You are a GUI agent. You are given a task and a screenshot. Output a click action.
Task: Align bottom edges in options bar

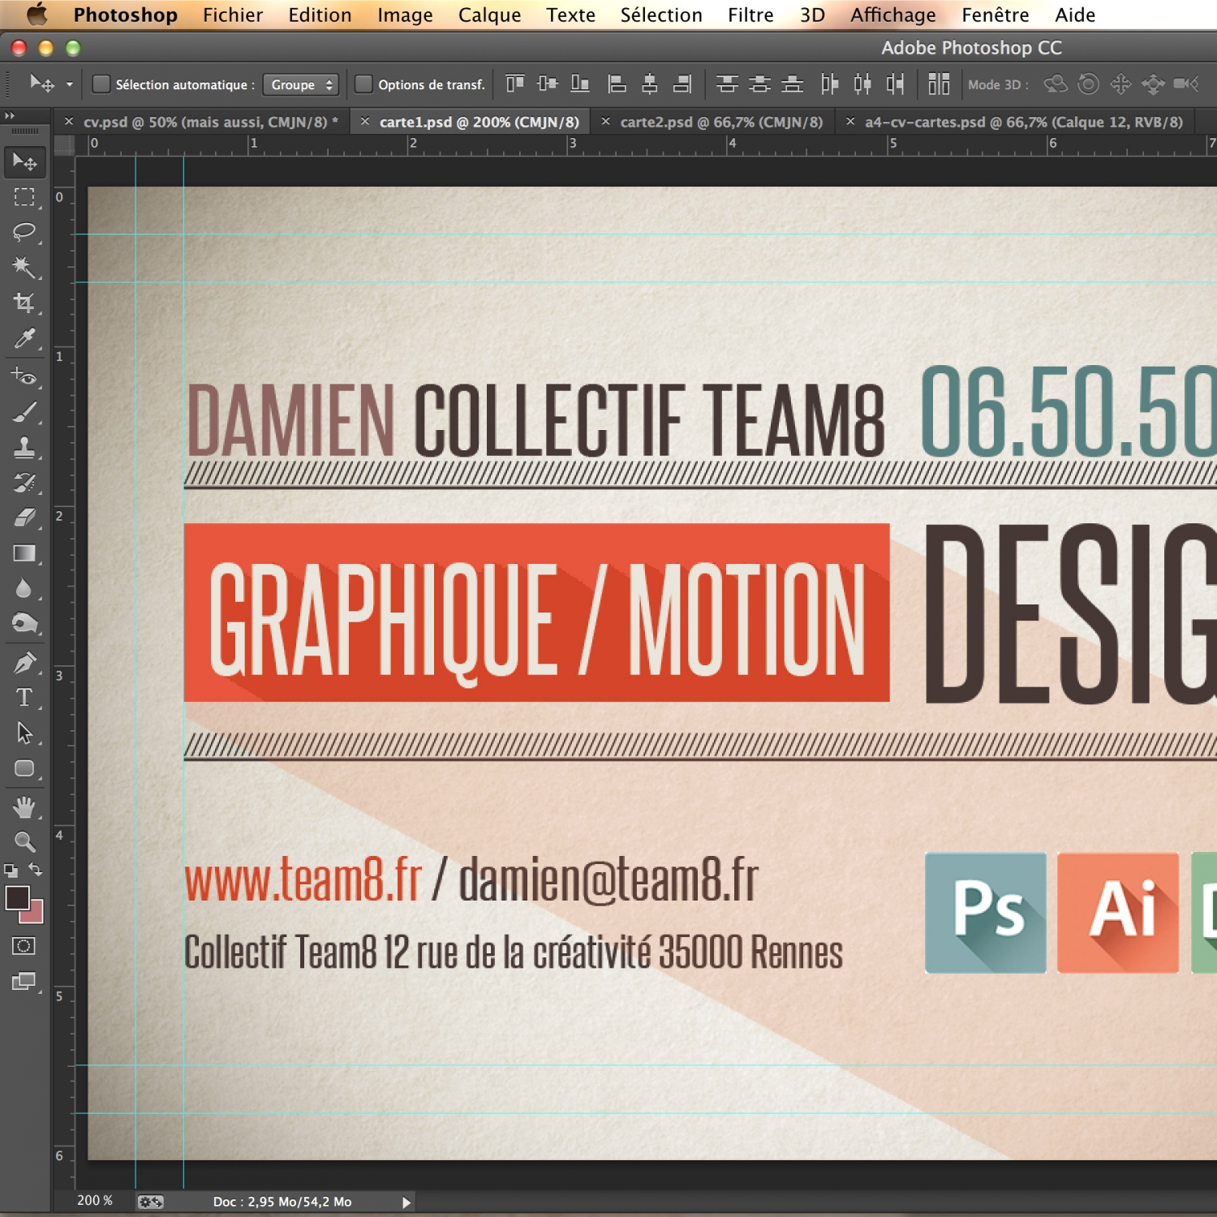(x=580, y=84)
